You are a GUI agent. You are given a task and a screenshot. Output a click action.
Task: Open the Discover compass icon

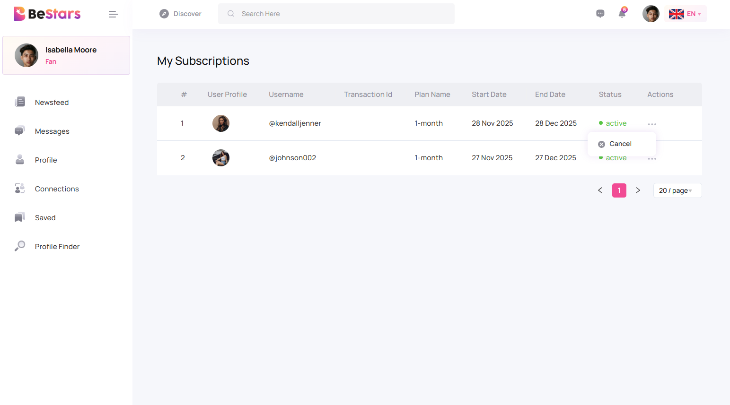(x=164, y=13)
